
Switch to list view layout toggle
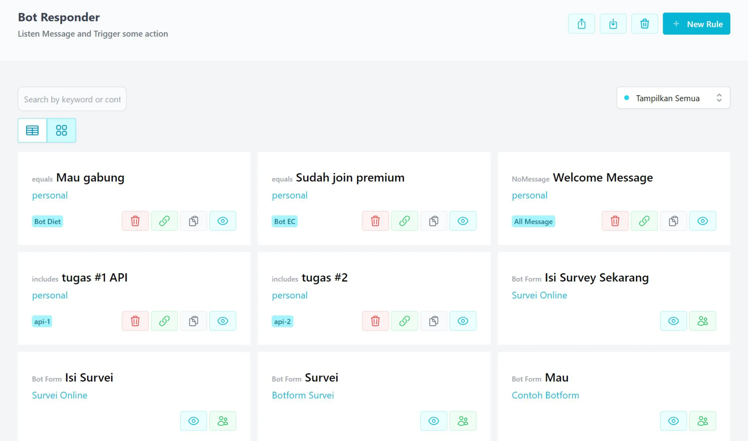[33, 130]
